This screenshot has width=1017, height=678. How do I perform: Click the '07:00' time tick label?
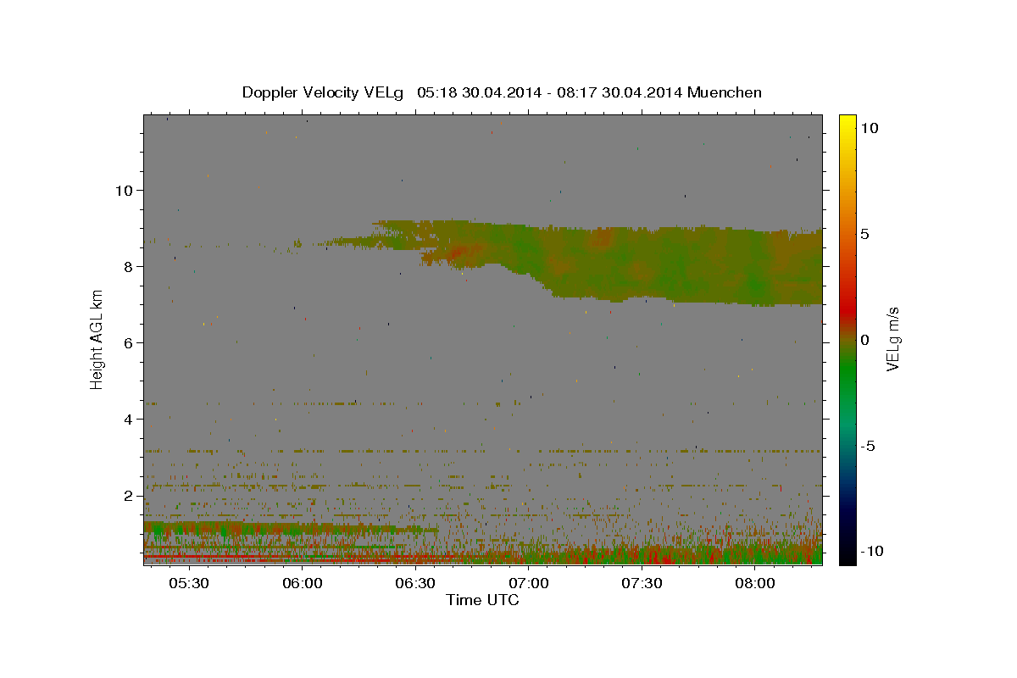pos(528,584)
